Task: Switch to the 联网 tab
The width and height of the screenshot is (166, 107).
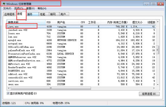Action: coord(54,14)
